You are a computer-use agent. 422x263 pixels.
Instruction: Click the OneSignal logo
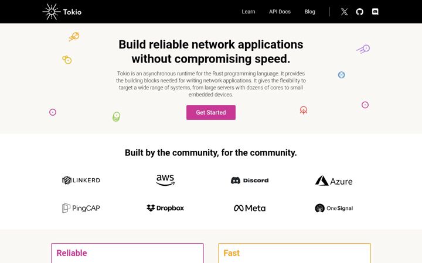(333, 208)
